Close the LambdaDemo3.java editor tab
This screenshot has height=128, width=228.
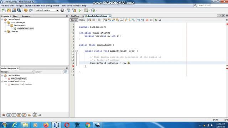pos(110,16)
